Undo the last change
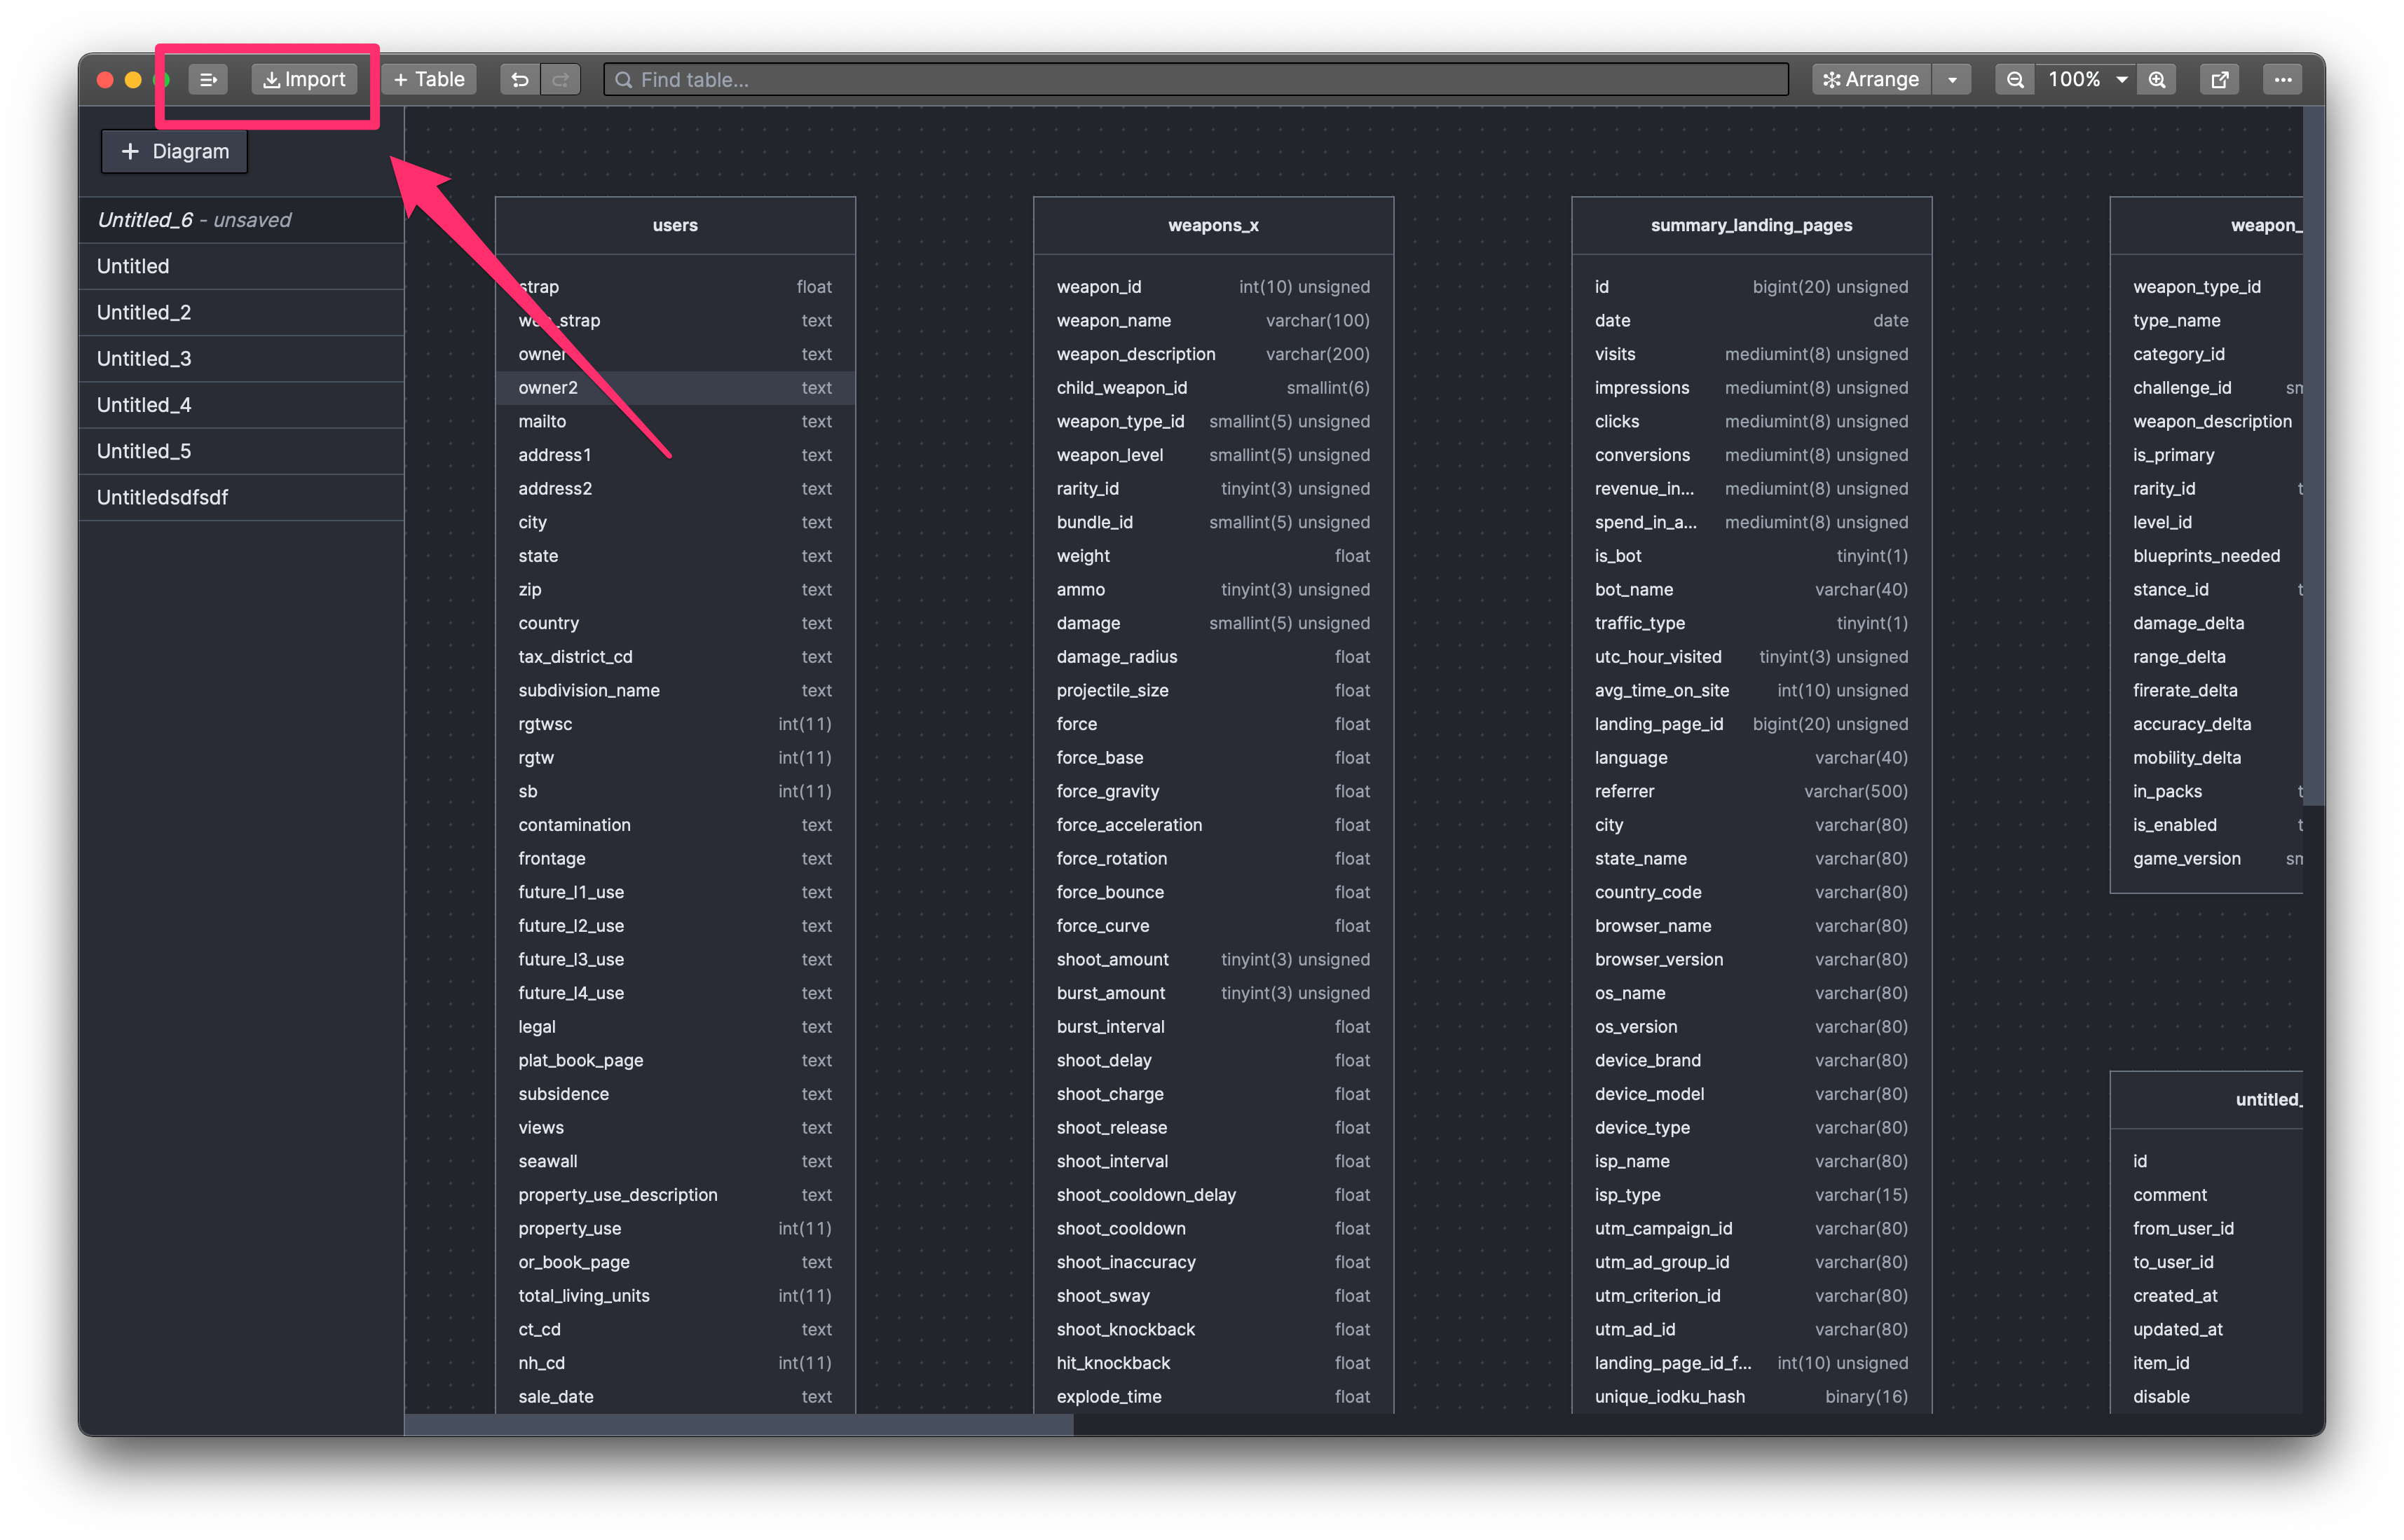 coord(519,79)
